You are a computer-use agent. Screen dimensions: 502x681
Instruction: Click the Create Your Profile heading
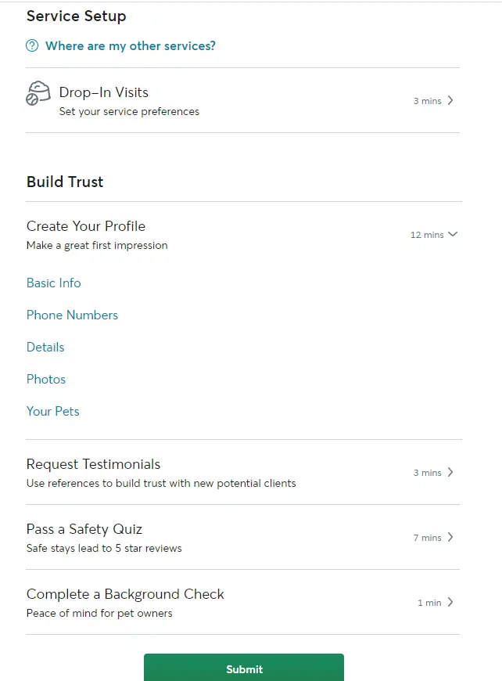pyautogui.click(x=86, y=226)
